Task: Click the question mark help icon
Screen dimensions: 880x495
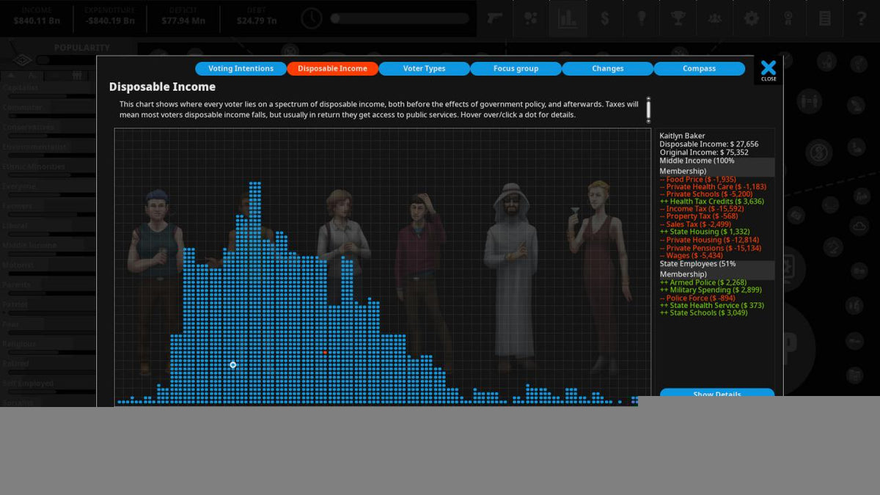Action: point(862,18)
